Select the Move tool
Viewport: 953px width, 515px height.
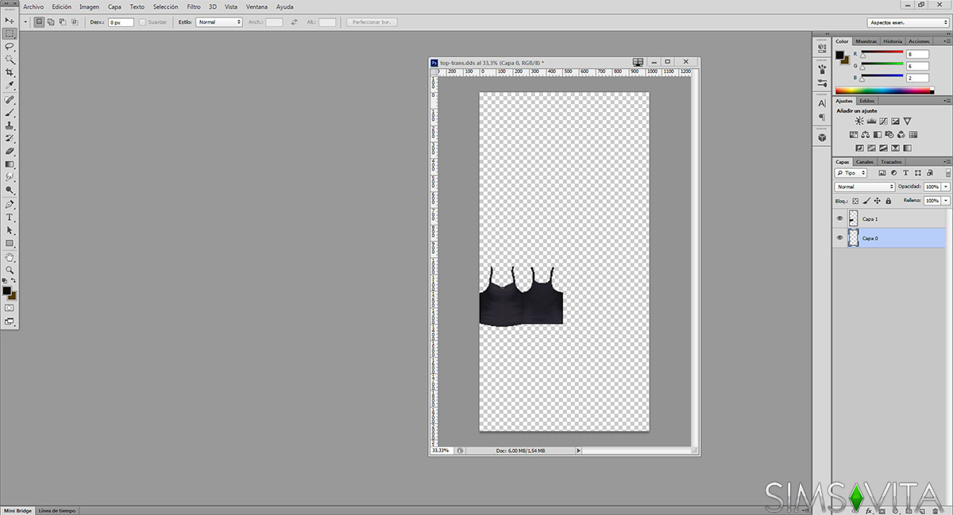(10, 20)
